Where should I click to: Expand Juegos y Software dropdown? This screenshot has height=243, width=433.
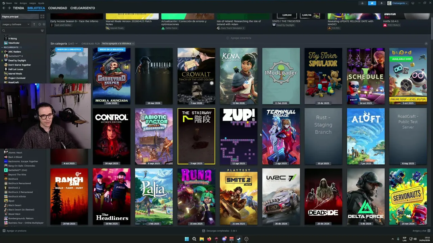pos(16,24)
